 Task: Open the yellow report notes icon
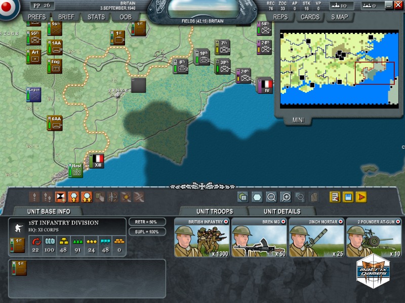click(x=335, y=197)
